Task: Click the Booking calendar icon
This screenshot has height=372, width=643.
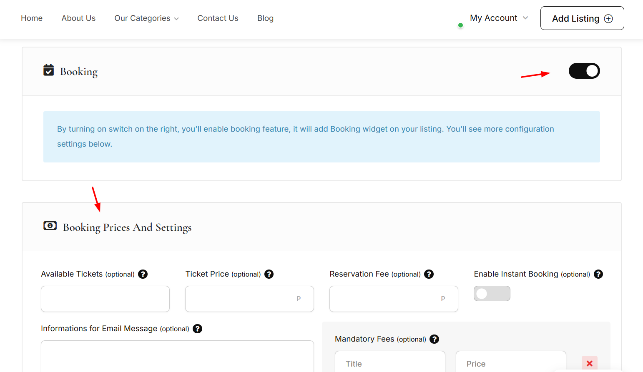Action: [x=49, y=70]
